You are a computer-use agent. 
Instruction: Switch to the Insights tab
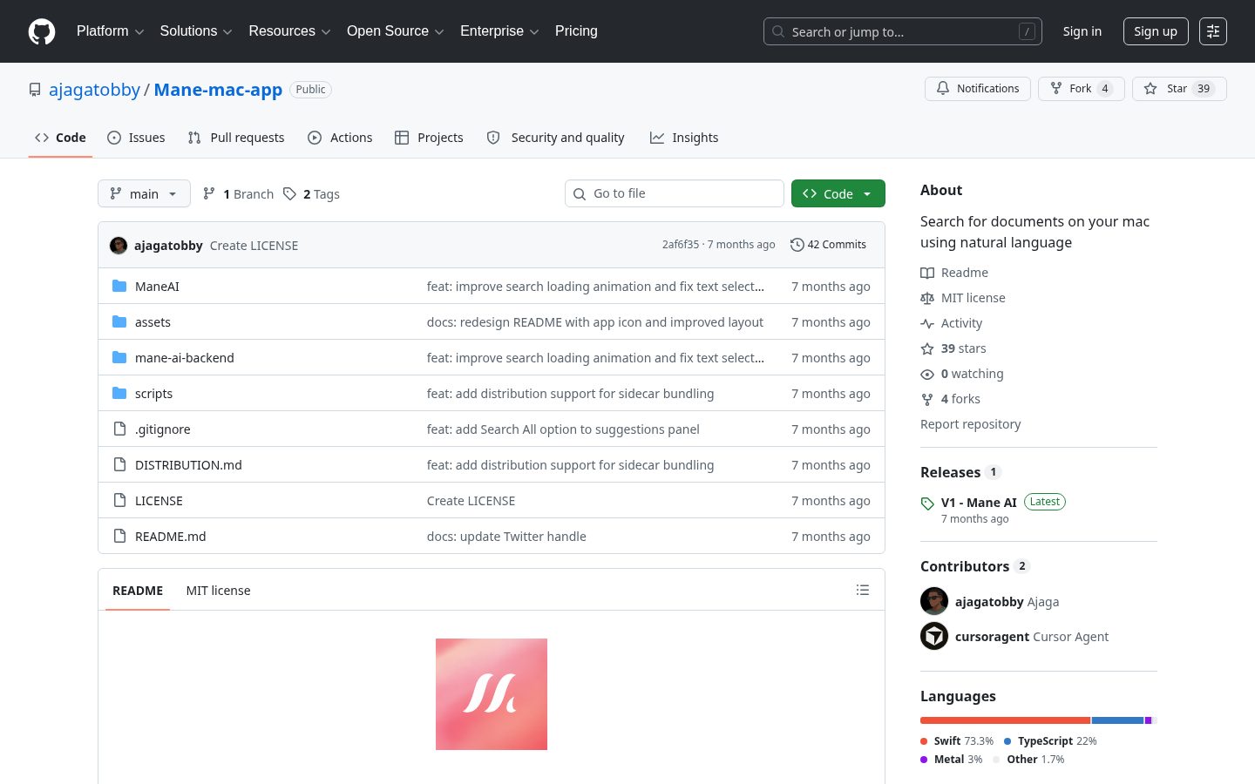click(684, 138)
